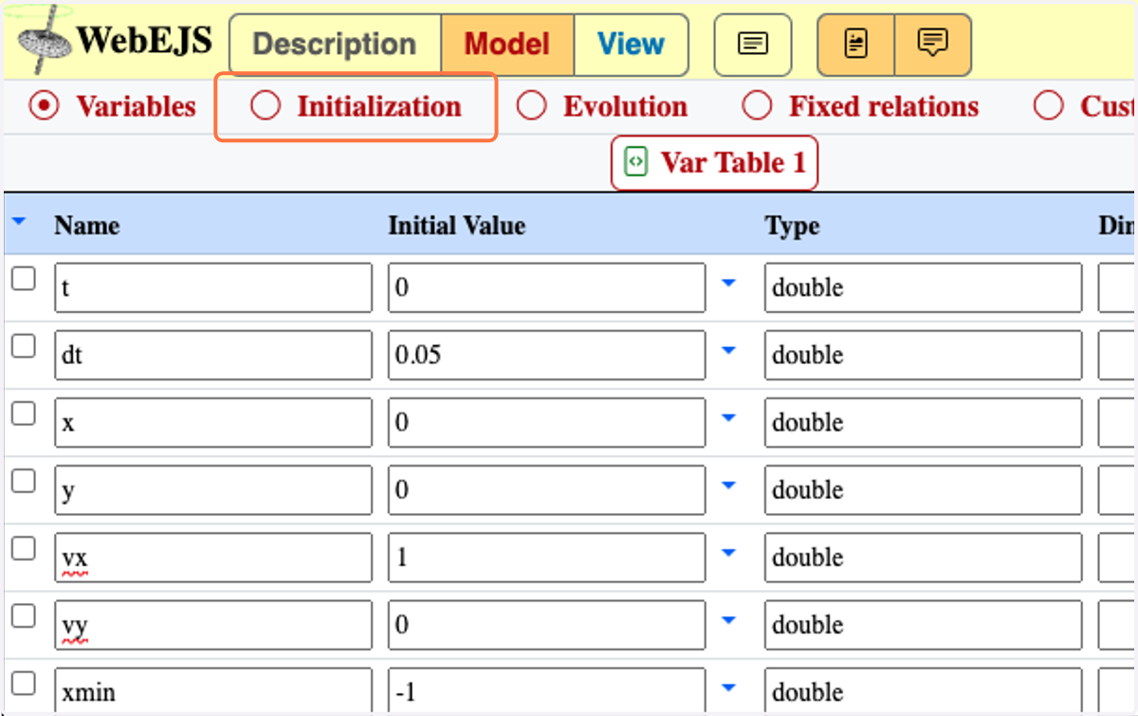Click the Name field containing xmin
This screenshot has width=1138, height=716.
(213, 691)
